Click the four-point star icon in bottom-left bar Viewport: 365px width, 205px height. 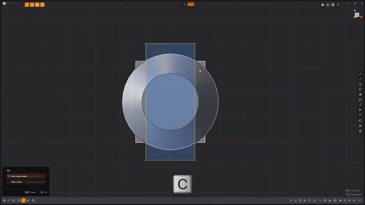tap(5, 200)
